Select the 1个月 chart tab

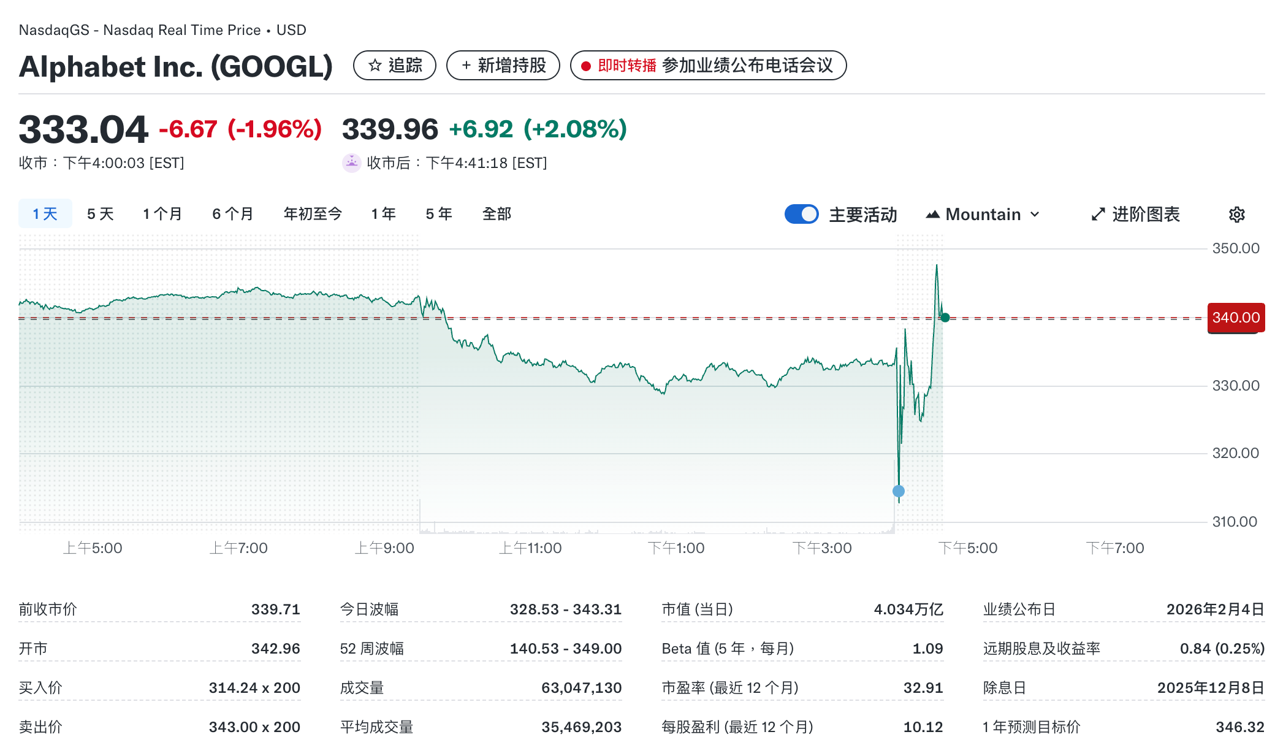click(162, 213)
